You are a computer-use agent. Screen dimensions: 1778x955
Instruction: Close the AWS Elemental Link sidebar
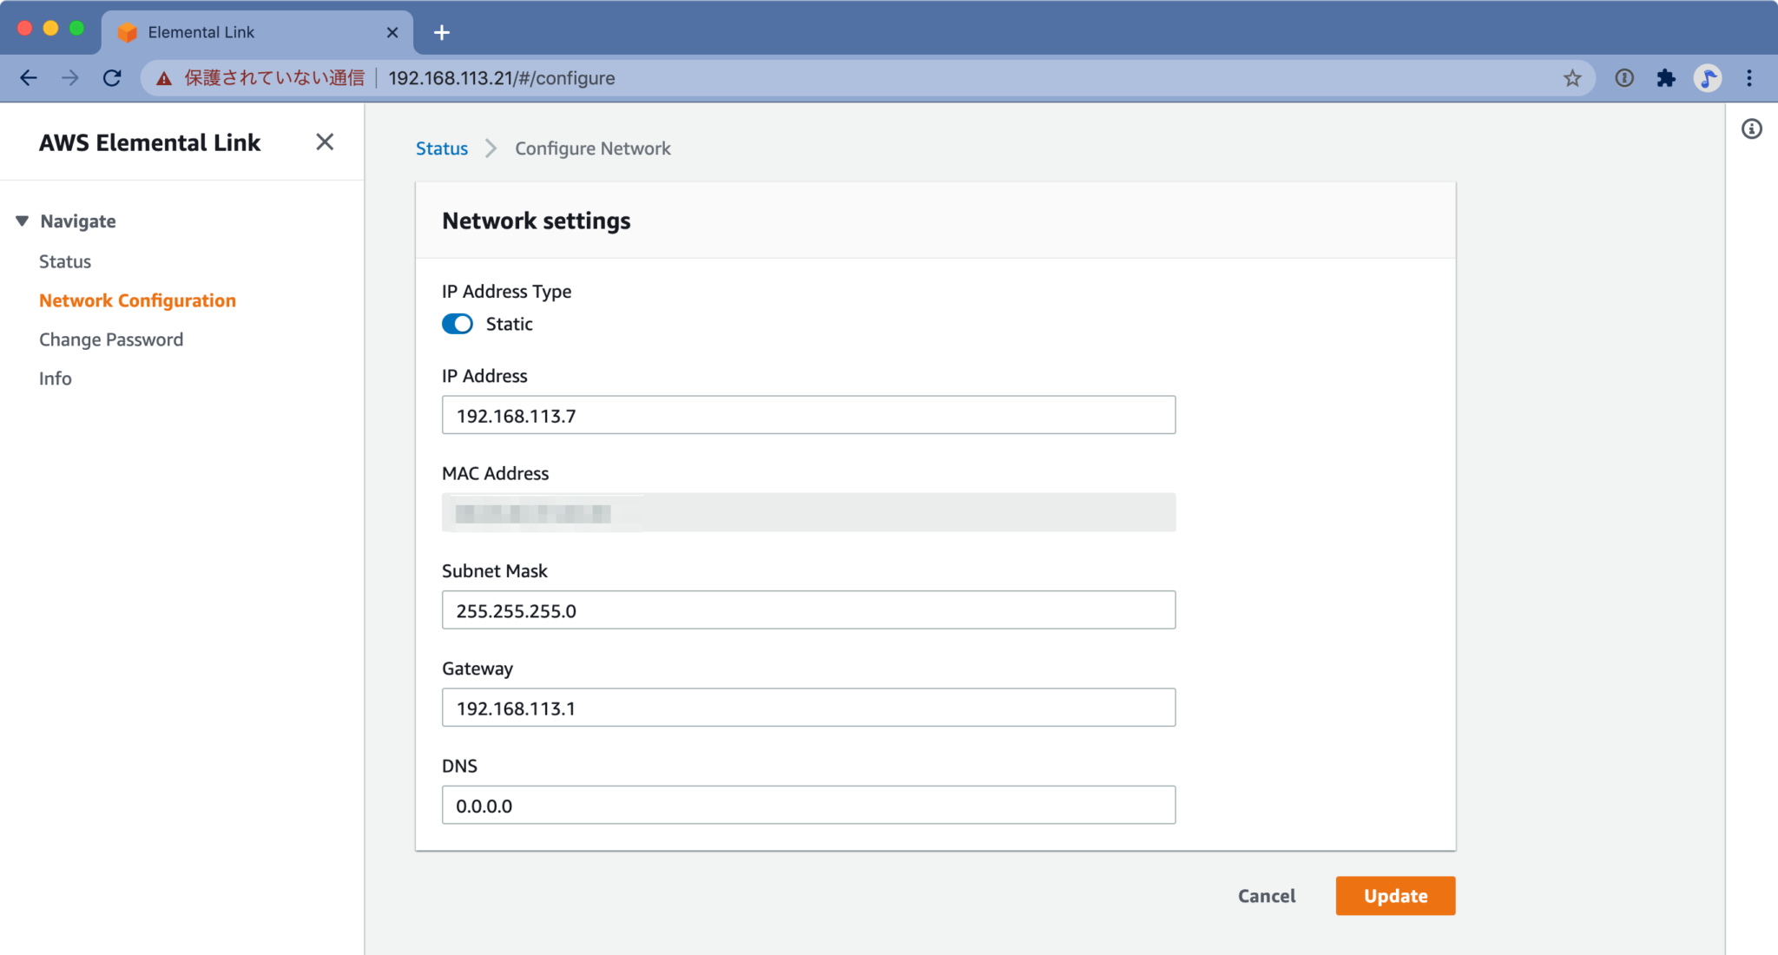325,142
